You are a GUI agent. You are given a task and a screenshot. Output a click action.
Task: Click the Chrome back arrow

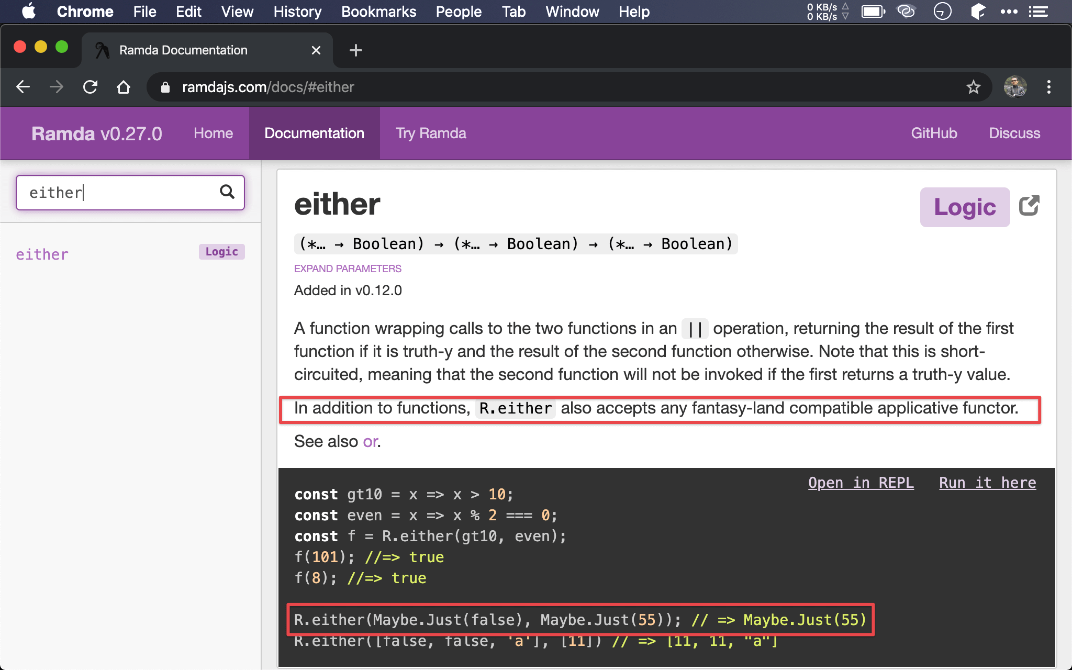[23, 87]
